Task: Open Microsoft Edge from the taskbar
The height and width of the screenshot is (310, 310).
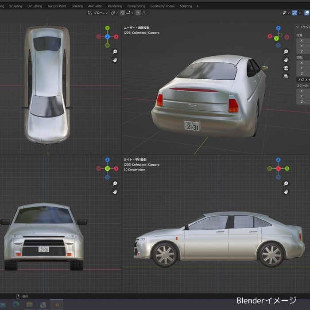Action: (16, 305)
